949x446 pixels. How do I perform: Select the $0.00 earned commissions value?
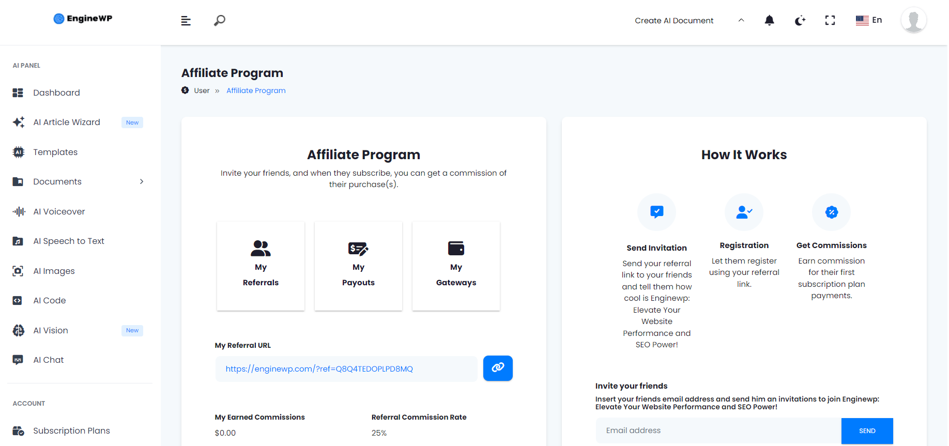(225, 433)
